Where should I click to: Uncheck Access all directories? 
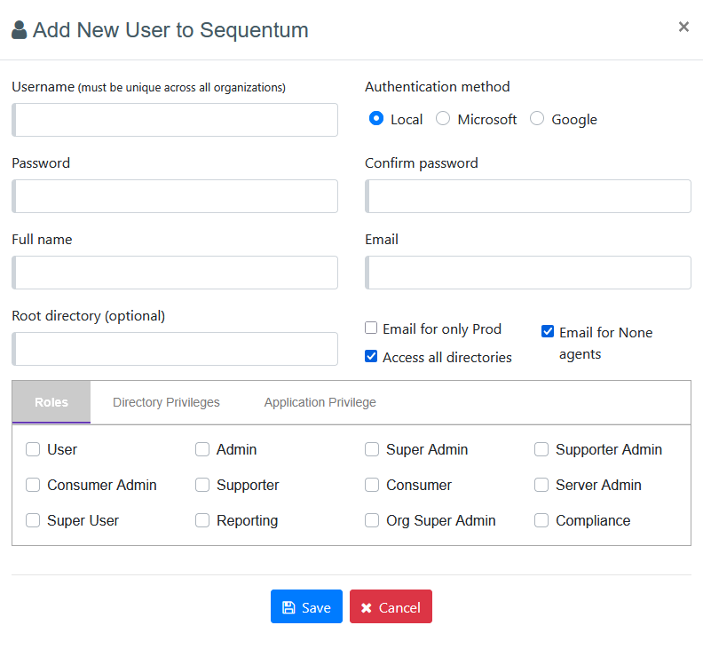[x=372, y=357]
